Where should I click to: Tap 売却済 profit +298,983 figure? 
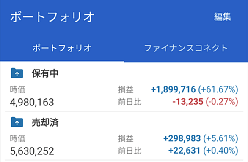tap(182, 138)
